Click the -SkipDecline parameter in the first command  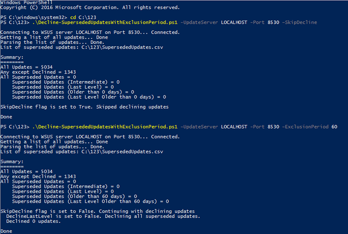300,22
